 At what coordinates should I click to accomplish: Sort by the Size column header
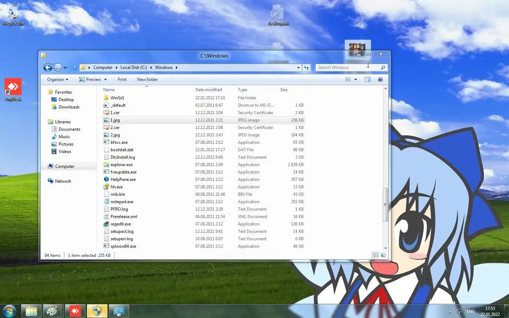[292, 90]
